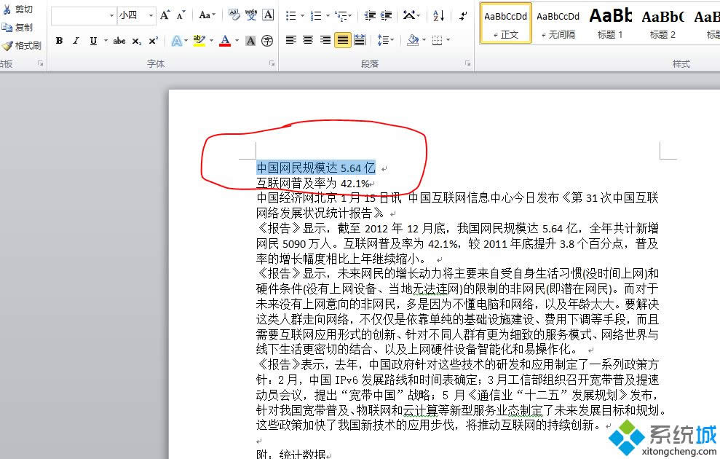The image size is (720, 459).
Task: Click the Format Painter (格式刷) tool
Action: coord(21,45)
